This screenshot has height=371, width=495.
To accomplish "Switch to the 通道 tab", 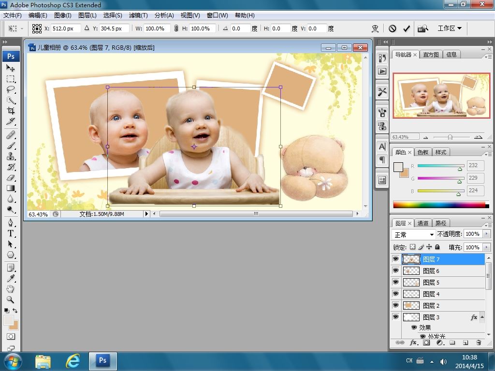I will (x=423, y=223).
